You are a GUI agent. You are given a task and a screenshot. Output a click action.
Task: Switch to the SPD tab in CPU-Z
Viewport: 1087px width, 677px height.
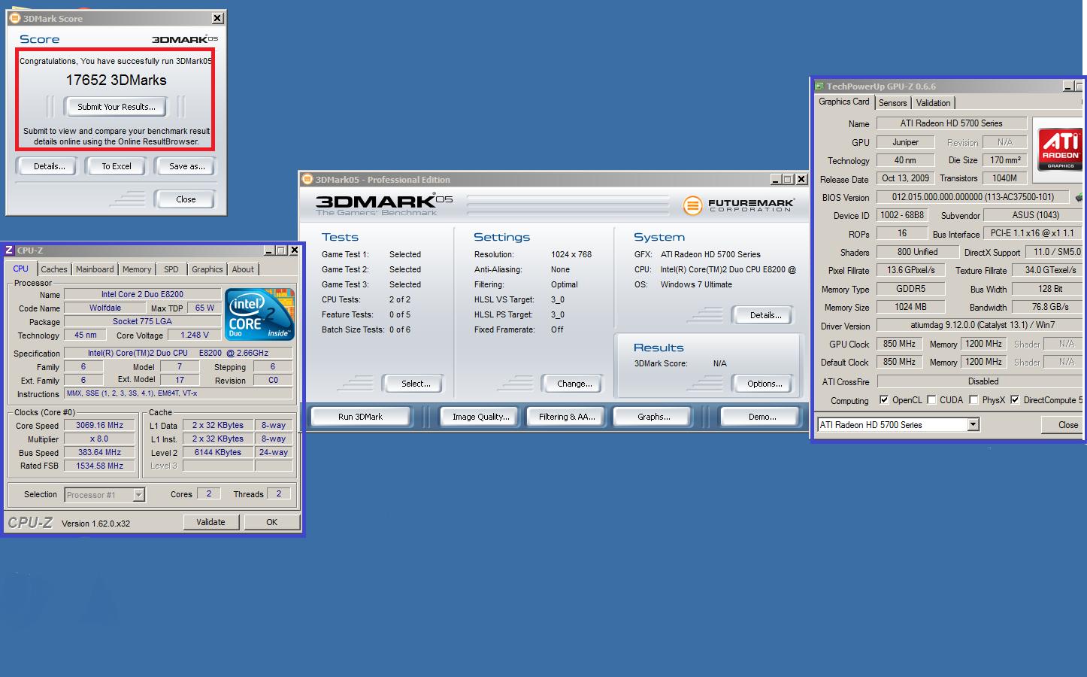click(x=171, y=269)
